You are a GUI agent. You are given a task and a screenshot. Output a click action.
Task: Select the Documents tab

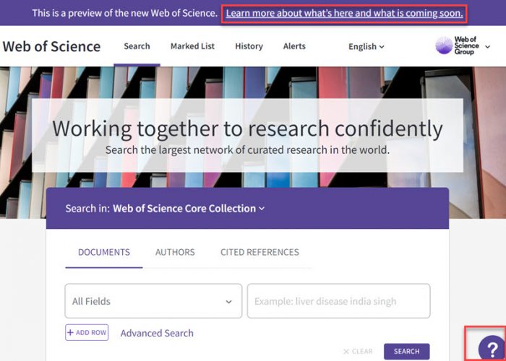104,252
